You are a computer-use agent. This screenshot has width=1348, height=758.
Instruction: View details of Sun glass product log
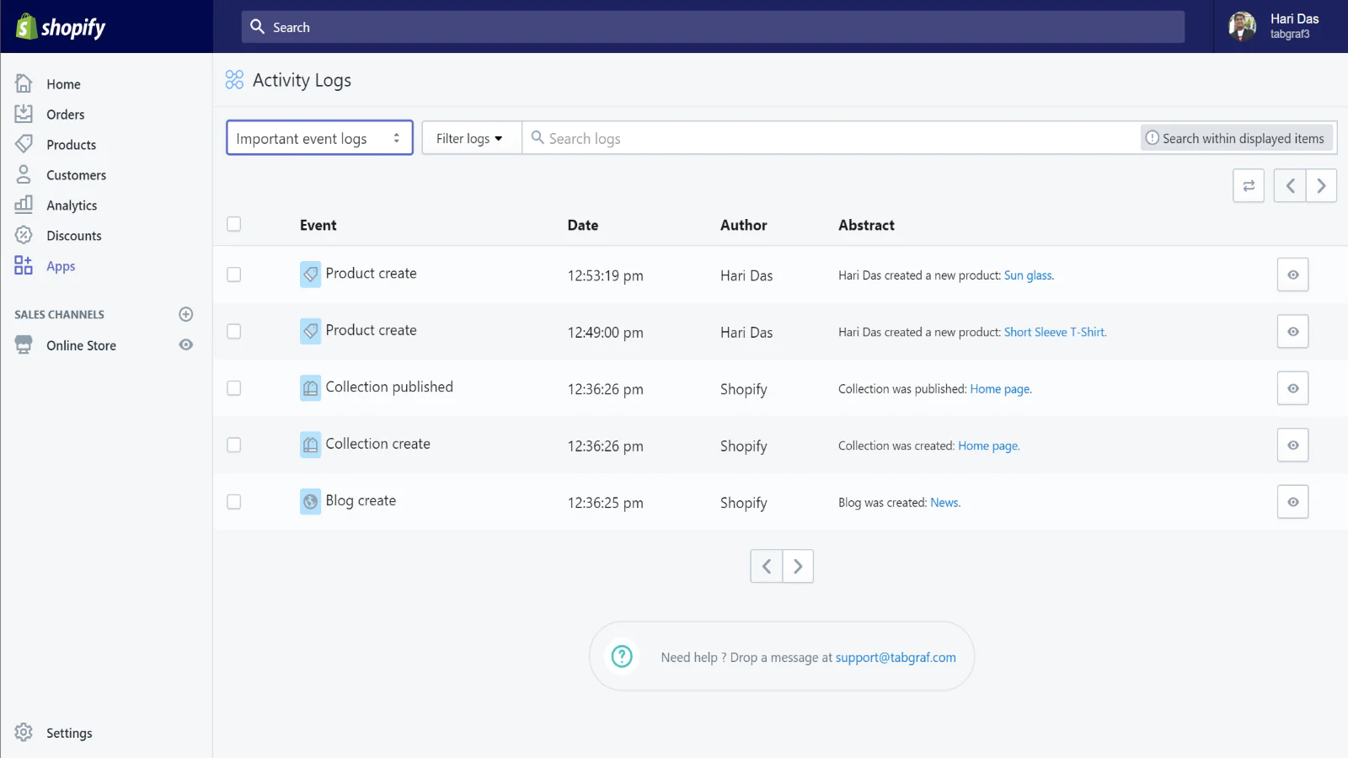[x=1292, y=275]
